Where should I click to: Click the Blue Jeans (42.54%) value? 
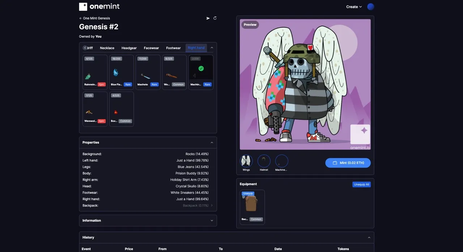tap(193, 167)
